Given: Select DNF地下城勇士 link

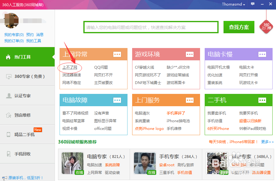Looking at the screenshot, I should [148, 83].
